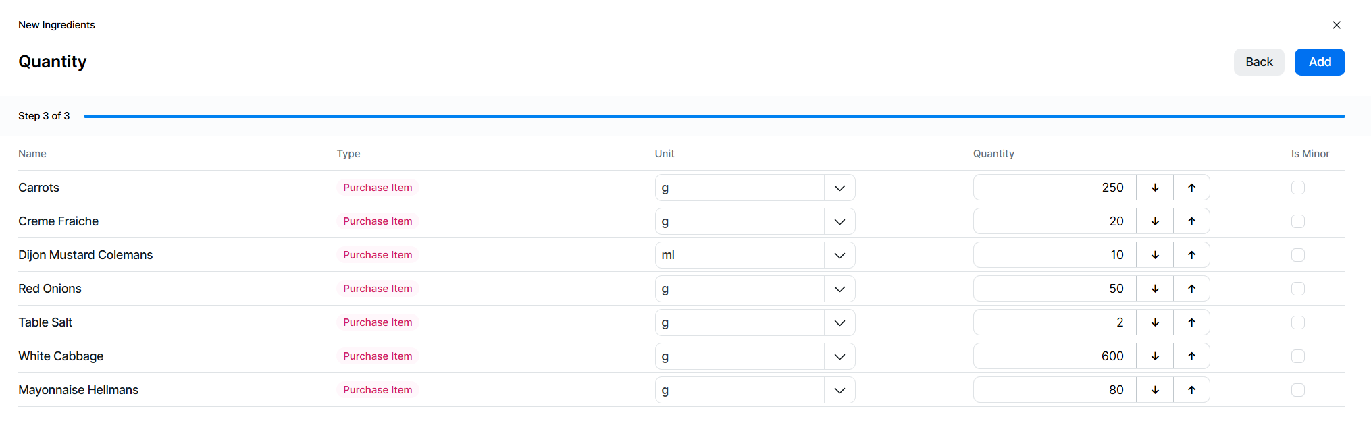Screen dimensions: 1371x423
Task: Focus the Creme Fraiche quantity field
Action: point(1054,221)
